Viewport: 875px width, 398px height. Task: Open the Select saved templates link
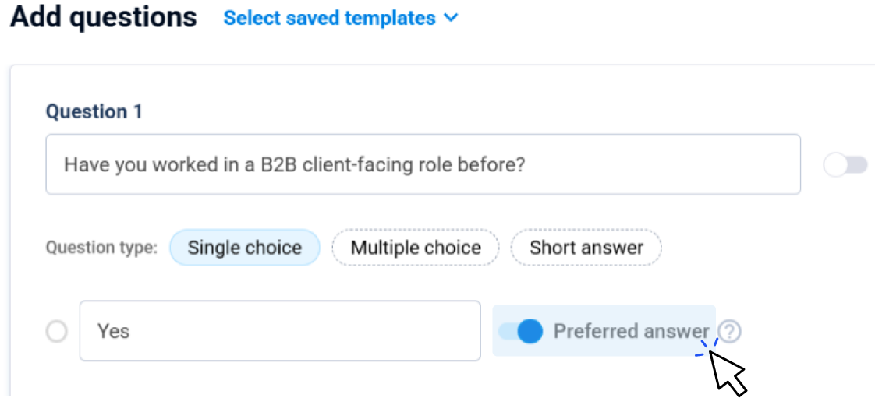(x=329, y=19)
